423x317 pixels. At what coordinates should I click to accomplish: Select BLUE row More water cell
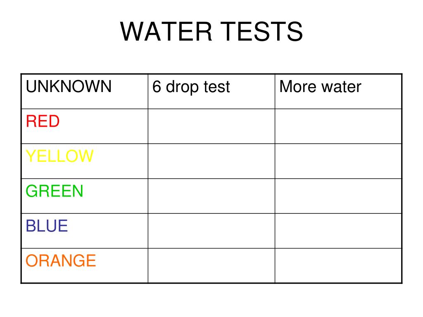click(x=338, y=231)
